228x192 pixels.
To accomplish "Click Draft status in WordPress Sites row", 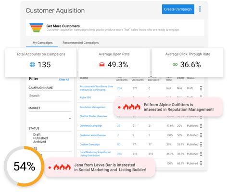I will (x=190, y=88).
